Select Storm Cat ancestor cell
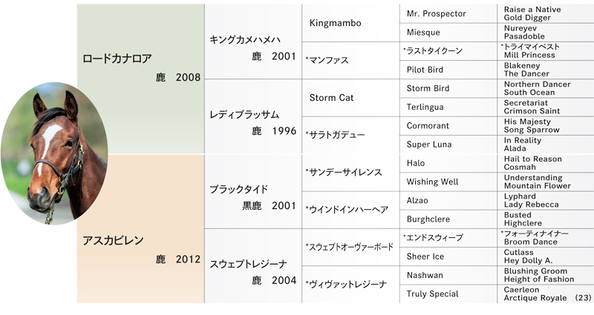This screenshot has height=315, width=594. pyautogui.click(x=350, y=98)
